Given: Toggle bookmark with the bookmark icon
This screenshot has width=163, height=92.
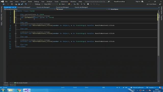Looking at the screenshot, I should (88, 4).
